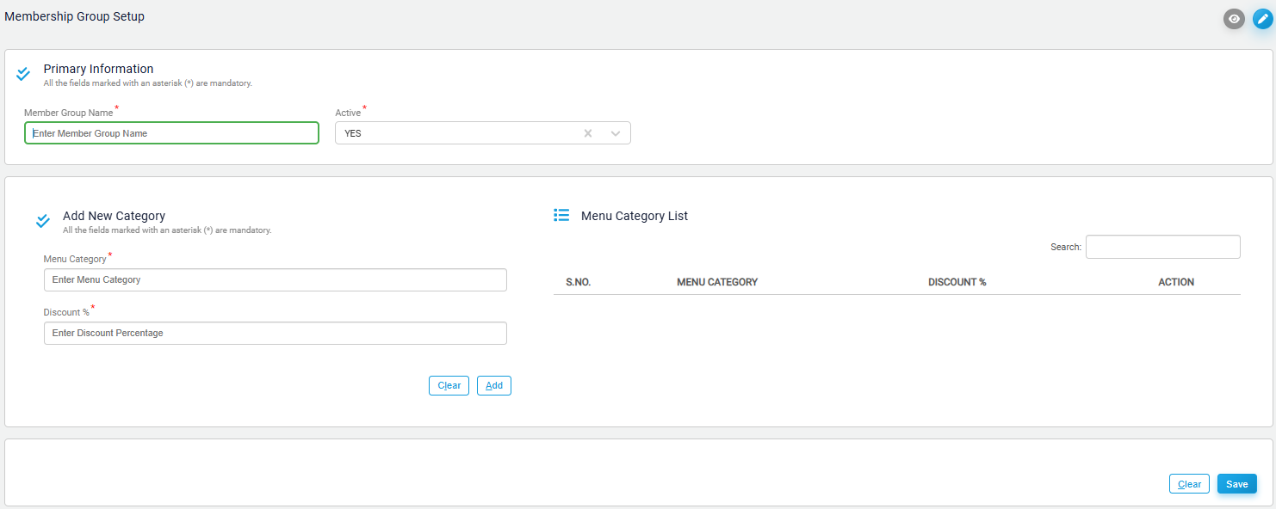The width and height of the screenshot is (1276, 509).
Task: Sort by the DISCOUNT % column header
Action: tap(957, 282)
